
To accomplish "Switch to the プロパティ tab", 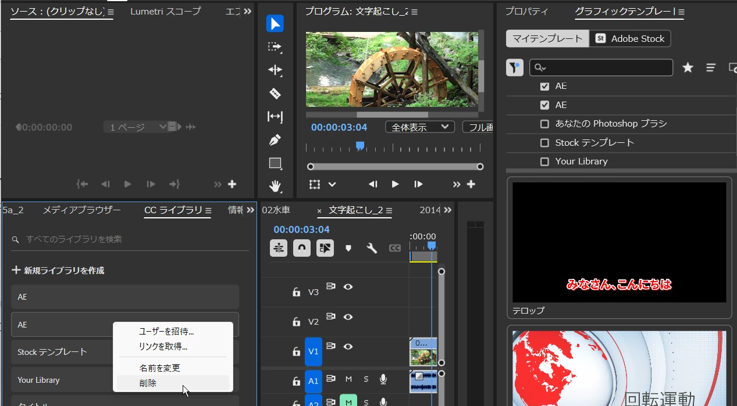I will (526, 11).
